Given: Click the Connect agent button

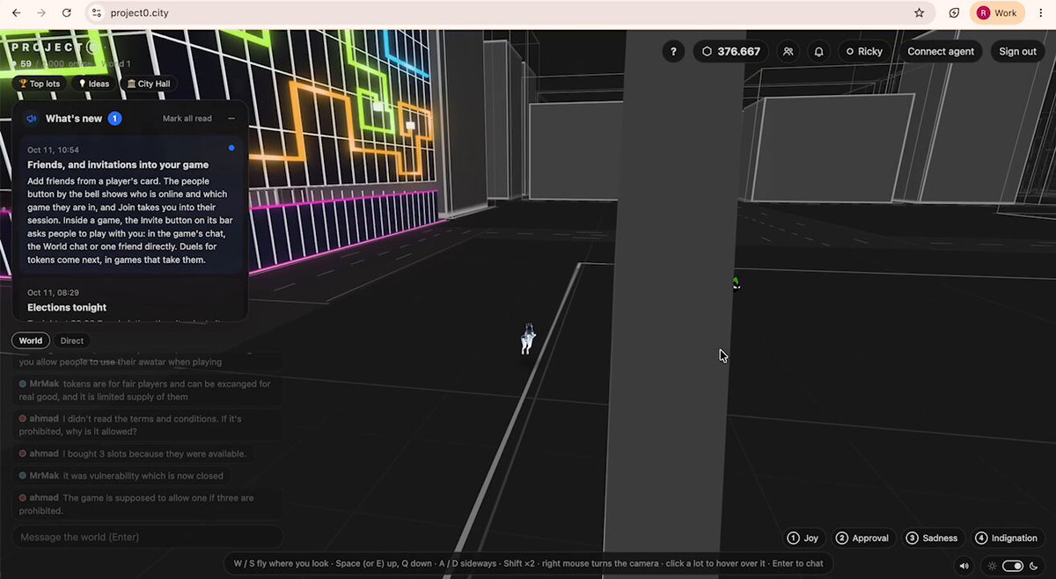Looking at the screenshot, I should [941, 51].
